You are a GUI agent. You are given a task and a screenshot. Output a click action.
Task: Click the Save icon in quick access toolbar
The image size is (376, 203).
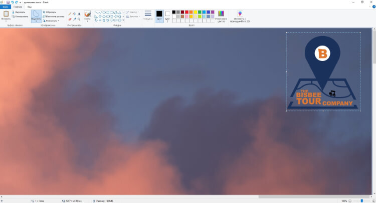point(8,2)
